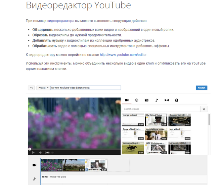
Task: Open the youtube.com/editor link
Action: coord(123,55)
